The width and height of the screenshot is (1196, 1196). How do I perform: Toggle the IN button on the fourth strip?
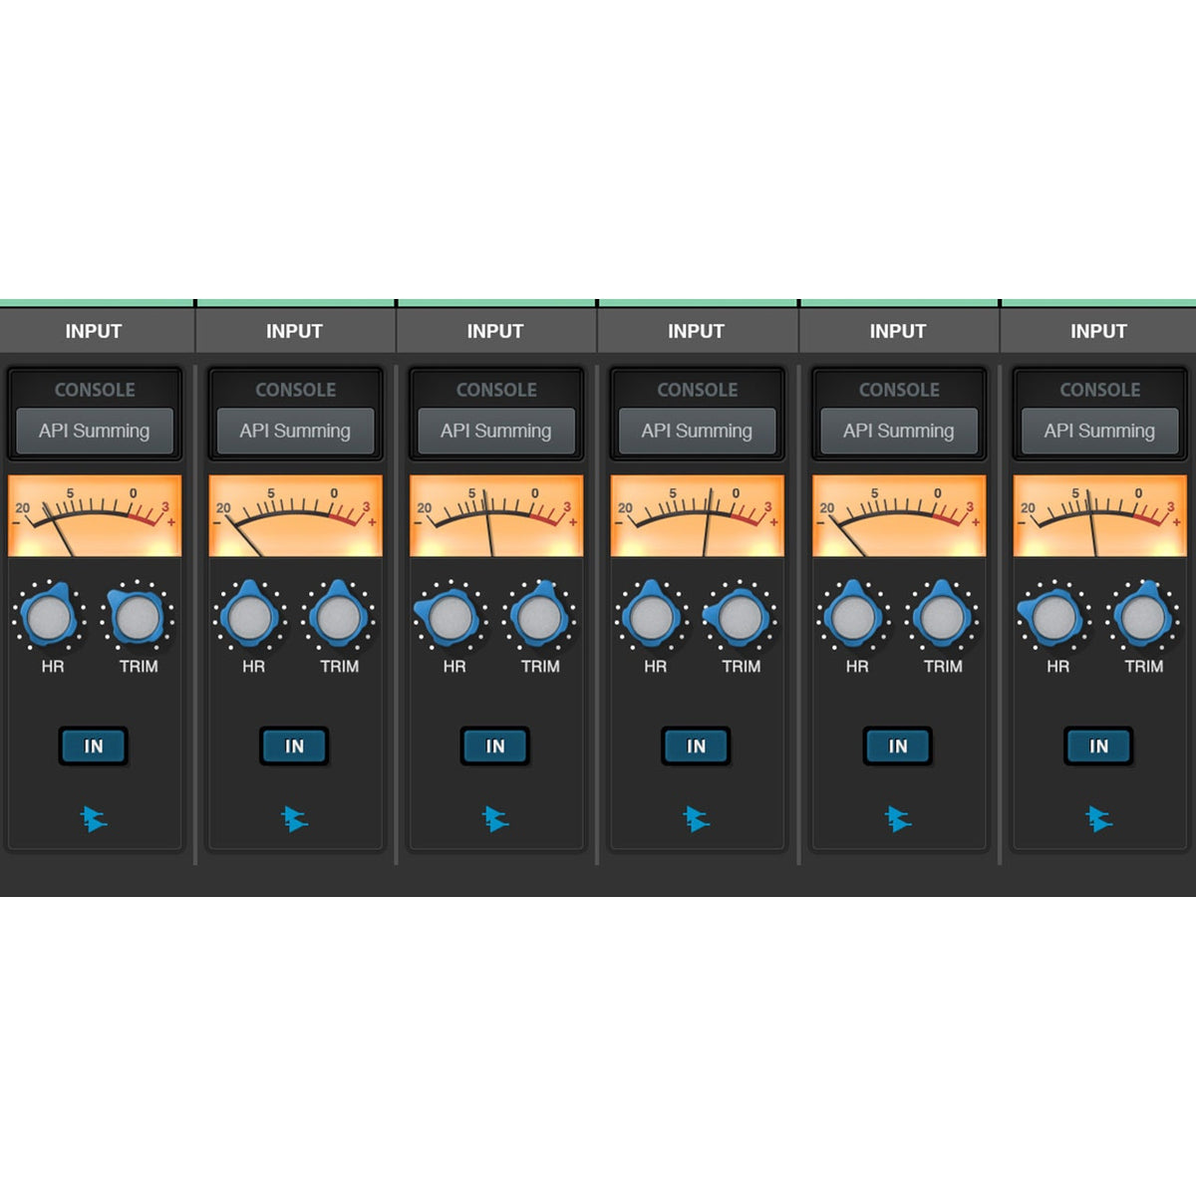[x=696, y=746]
